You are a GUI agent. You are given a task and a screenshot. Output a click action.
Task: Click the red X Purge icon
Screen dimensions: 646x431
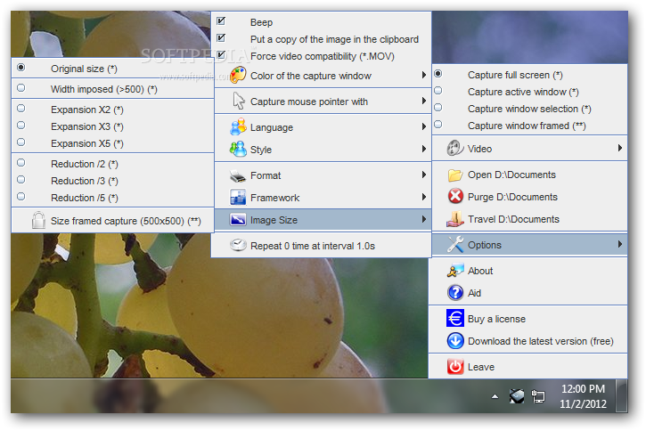(455, 197)
